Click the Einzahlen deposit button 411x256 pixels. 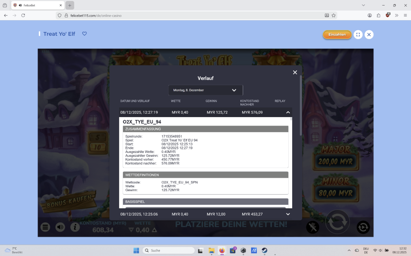pyautogui.click(x=337, y=34)
